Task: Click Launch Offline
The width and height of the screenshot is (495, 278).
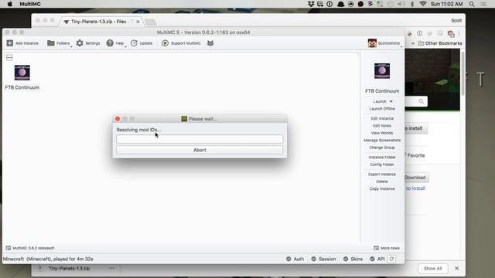Action: pos(382,109)
